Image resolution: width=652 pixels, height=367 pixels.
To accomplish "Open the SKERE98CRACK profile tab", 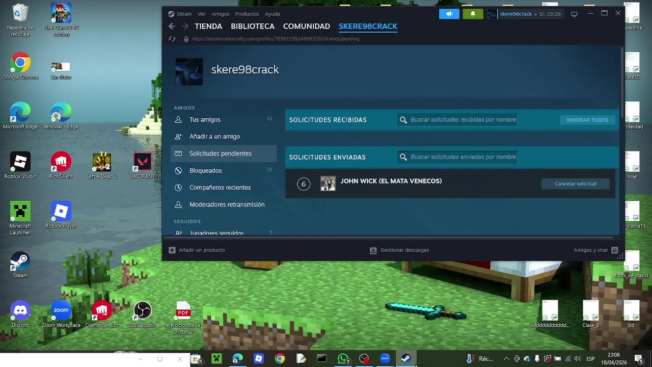I will pos(368,27).
